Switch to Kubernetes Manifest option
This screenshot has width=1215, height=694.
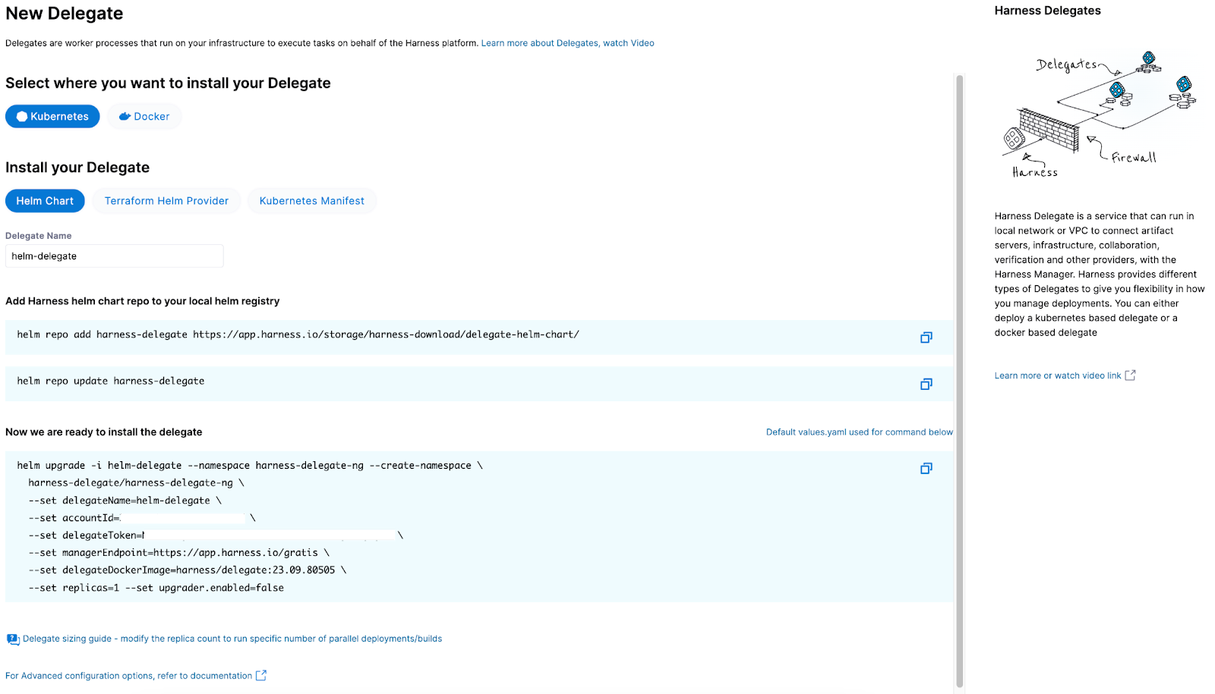pos(312,201)
